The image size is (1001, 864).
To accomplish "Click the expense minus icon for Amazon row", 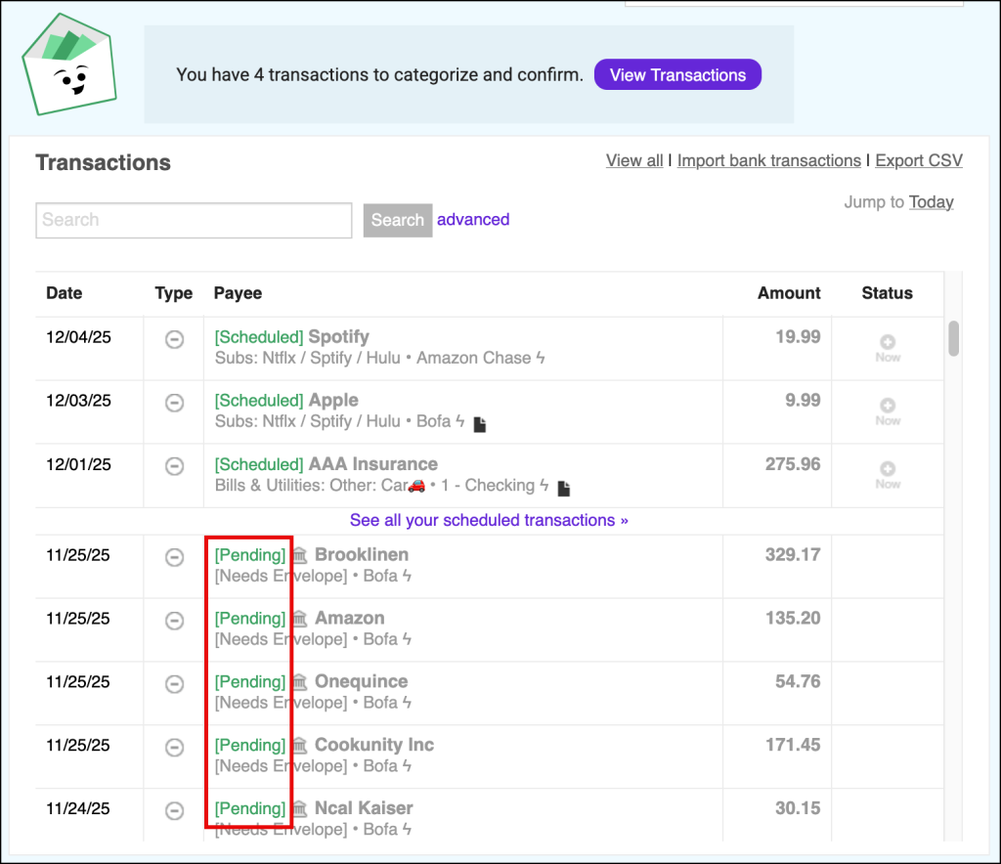I will (x=174, y=621).
